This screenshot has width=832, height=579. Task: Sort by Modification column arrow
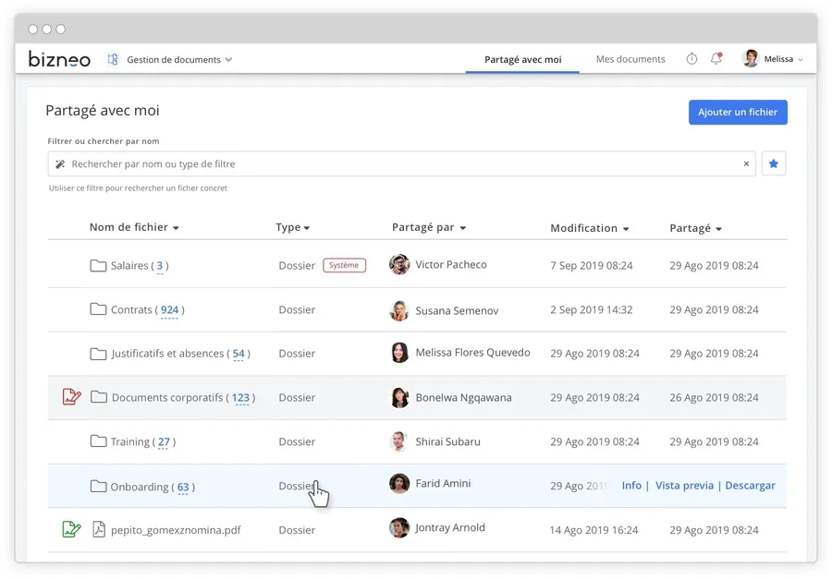point(626,229)
